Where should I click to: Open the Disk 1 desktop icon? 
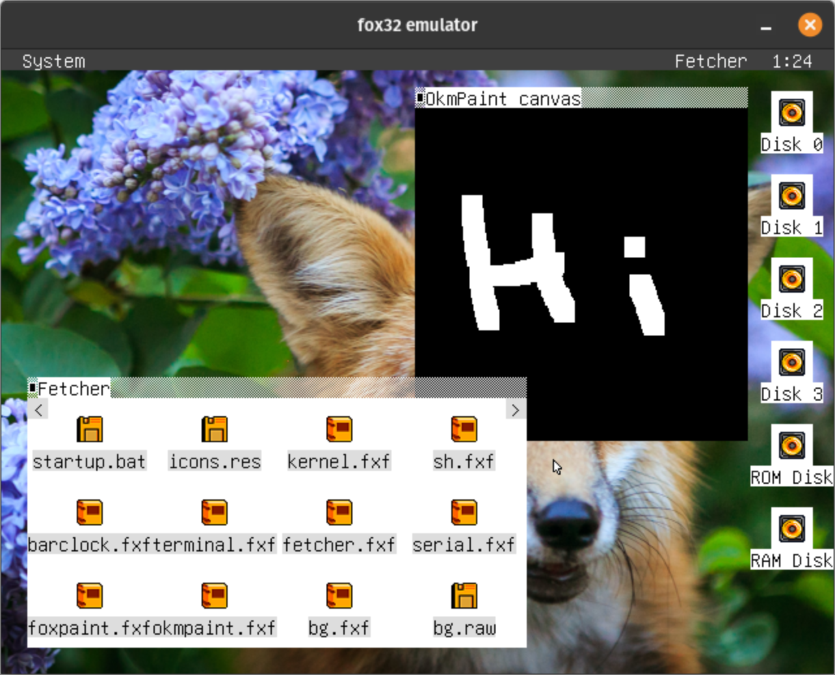click(792, 195)
